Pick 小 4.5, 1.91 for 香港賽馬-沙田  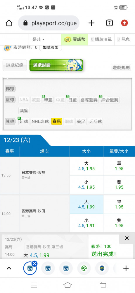point(86,223)
